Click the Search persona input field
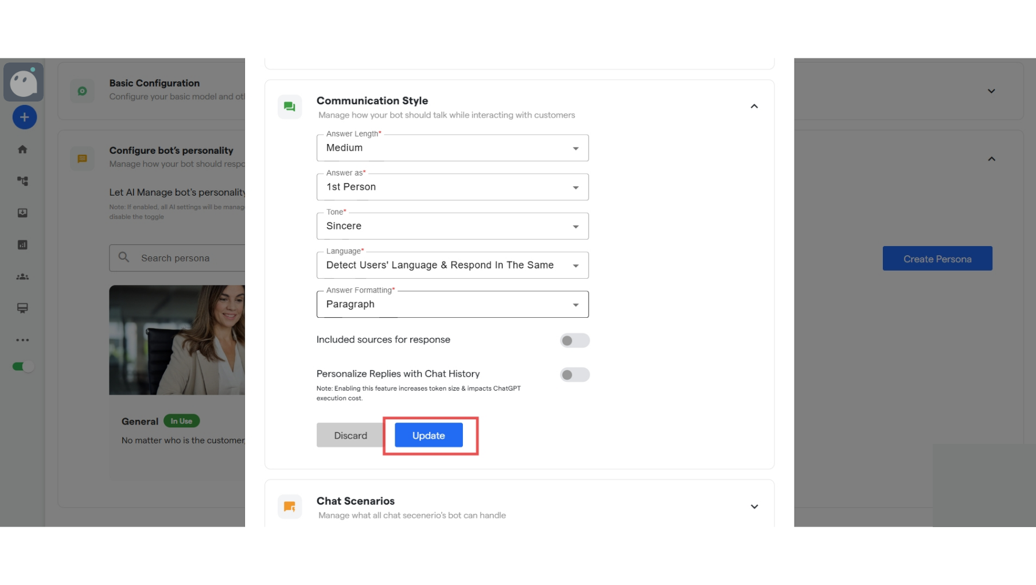This screenshot has height=585, width=1036. pos(177,258)
